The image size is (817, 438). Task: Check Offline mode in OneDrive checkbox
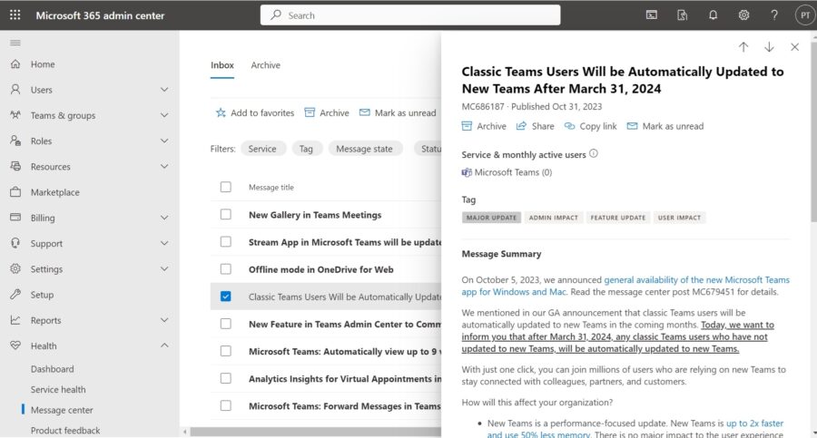pyautogui.click(x=226, y=269)
